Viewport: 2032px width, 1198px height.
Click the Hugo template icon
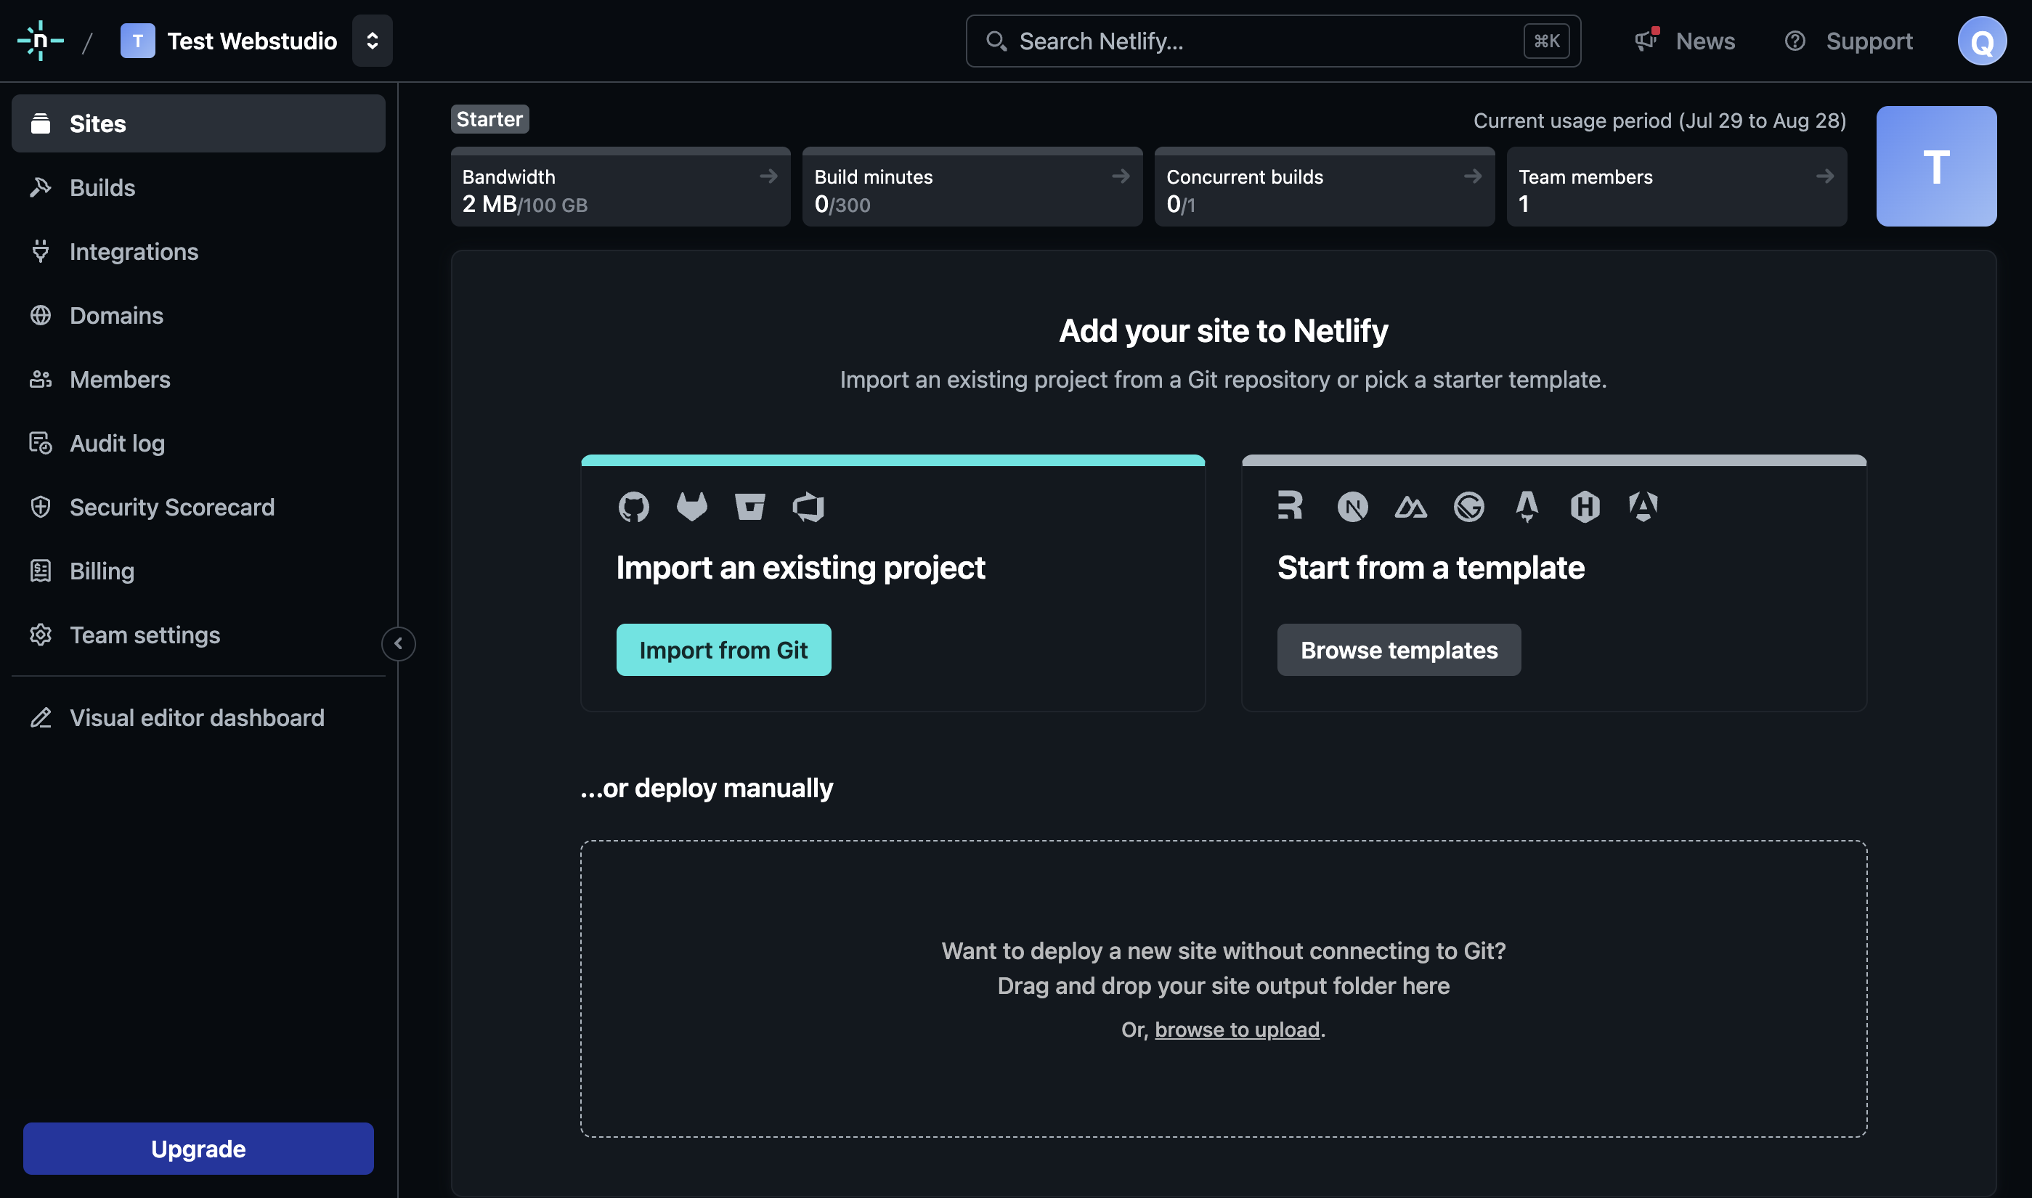click(1585, 507)
